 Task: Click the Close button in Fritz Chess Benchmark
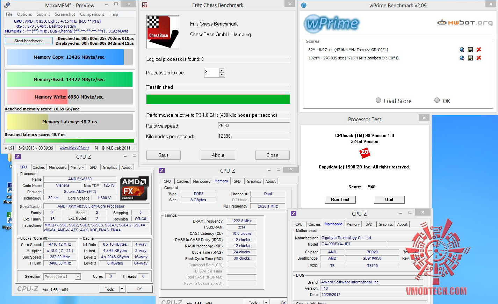coord(273,155)
